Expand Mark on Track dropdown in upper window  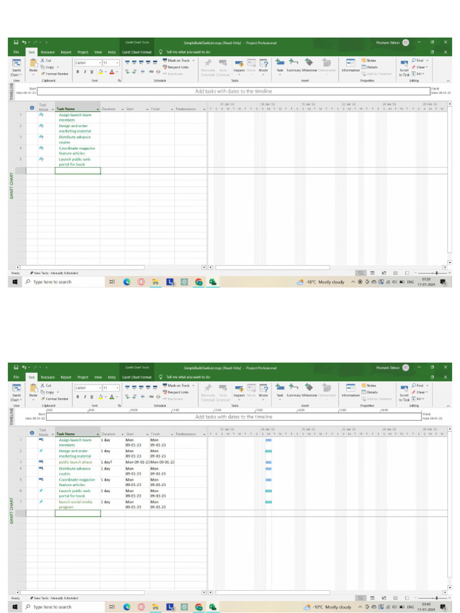coord(193,60)
